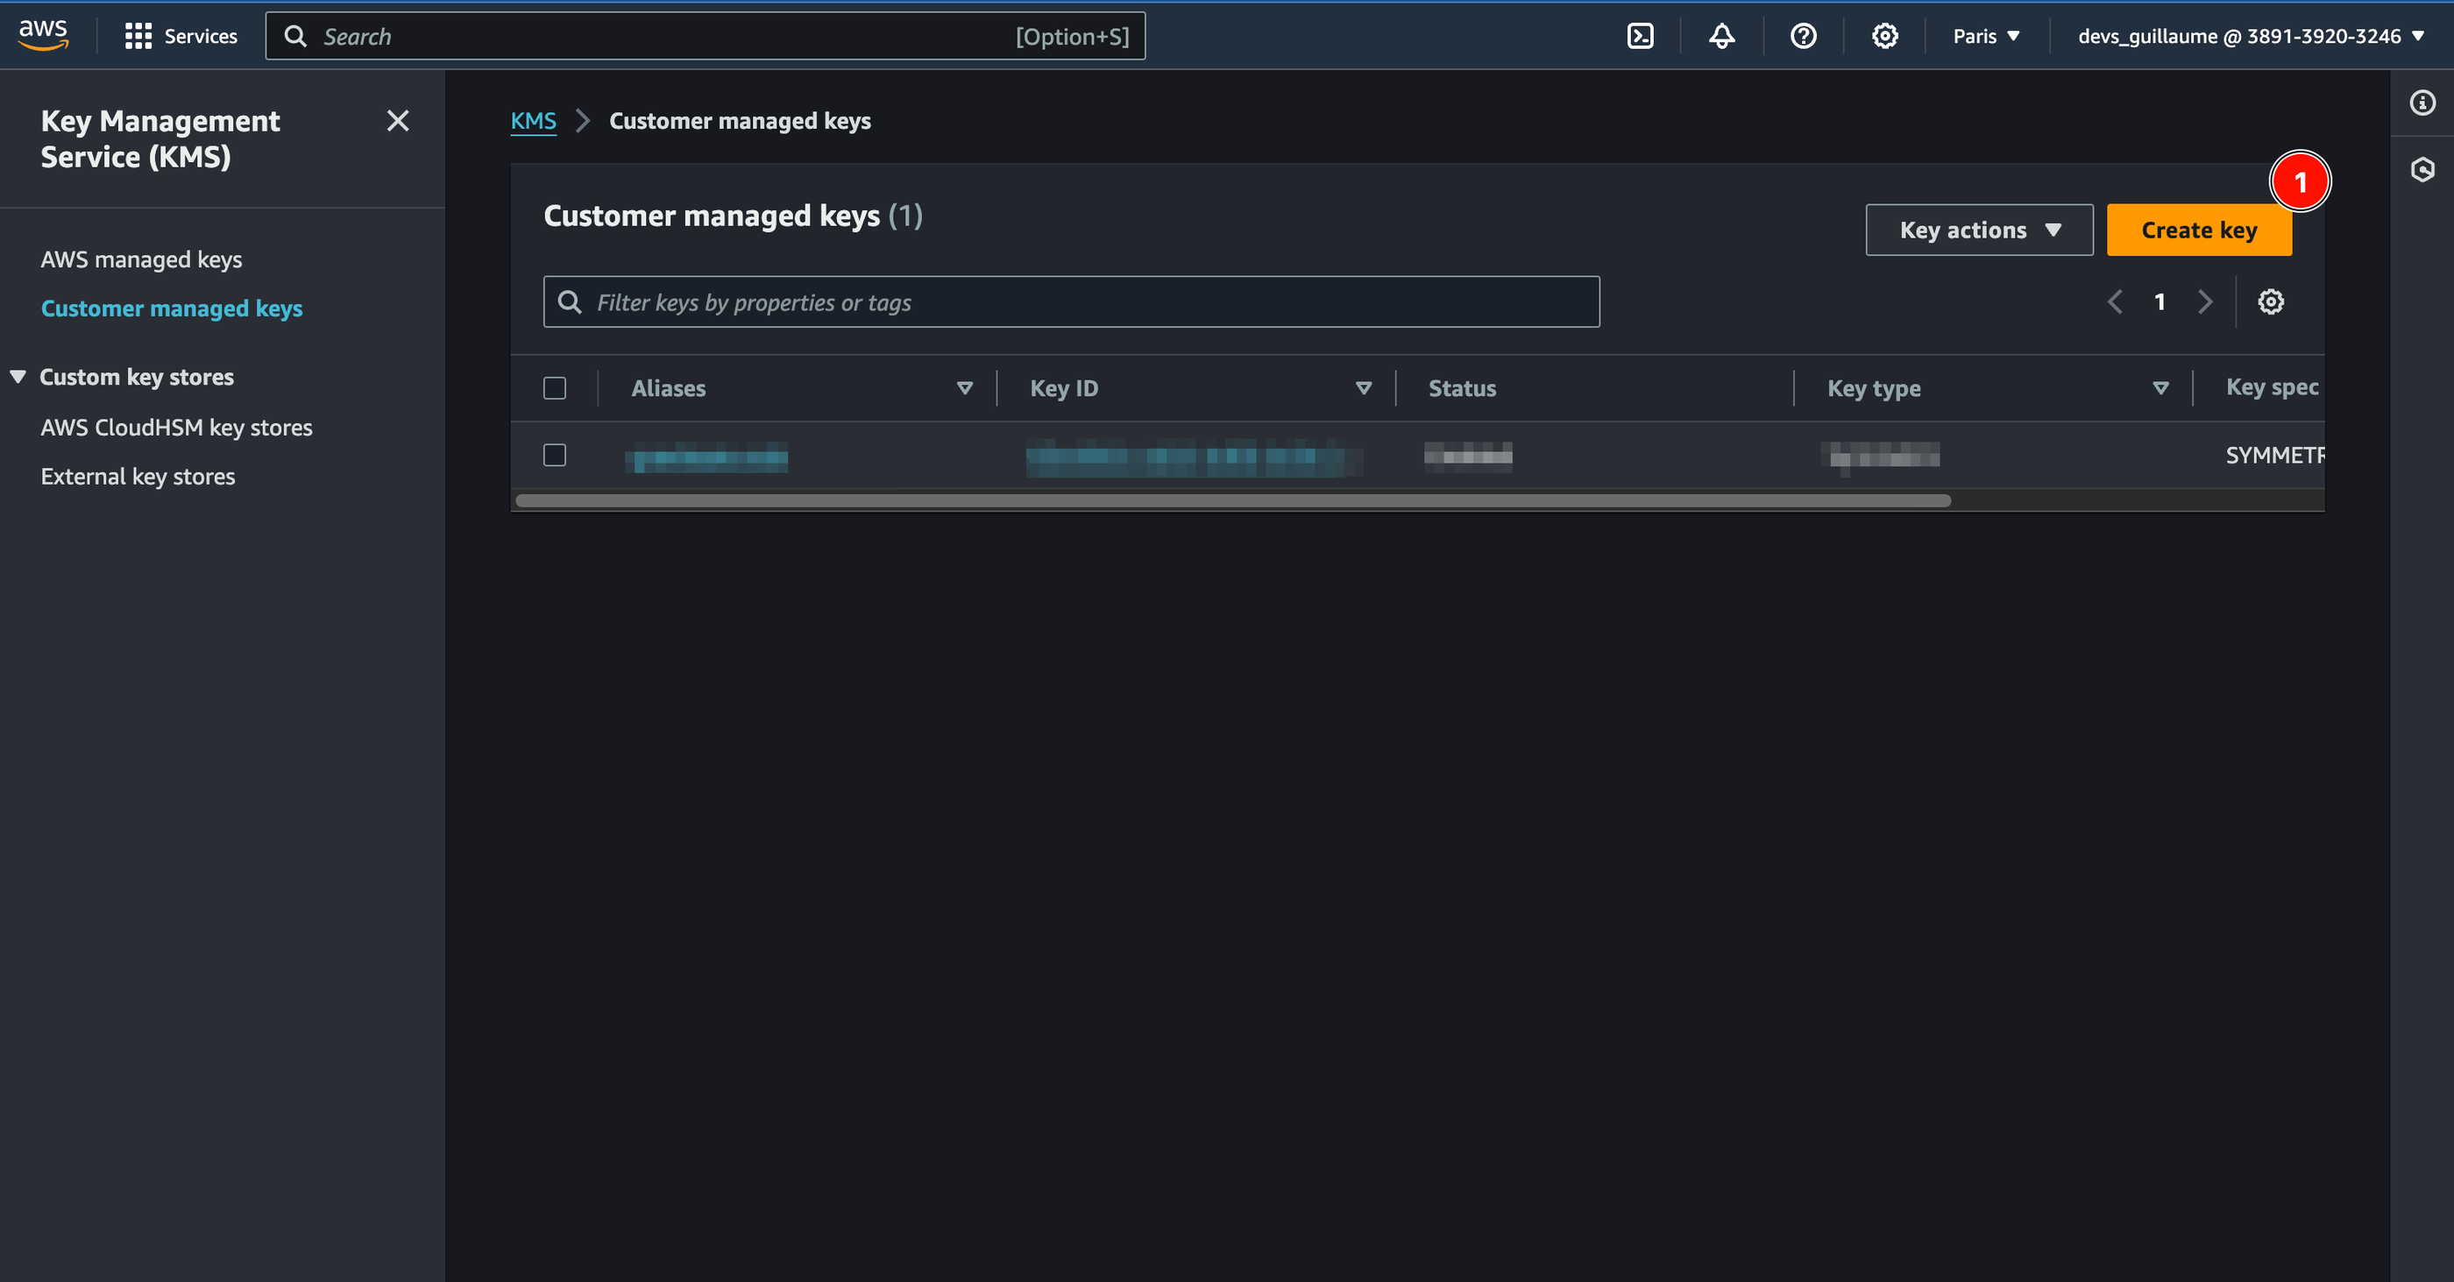
Task: Click the horizontal table scrollbar
Action: pos(1231,500)
